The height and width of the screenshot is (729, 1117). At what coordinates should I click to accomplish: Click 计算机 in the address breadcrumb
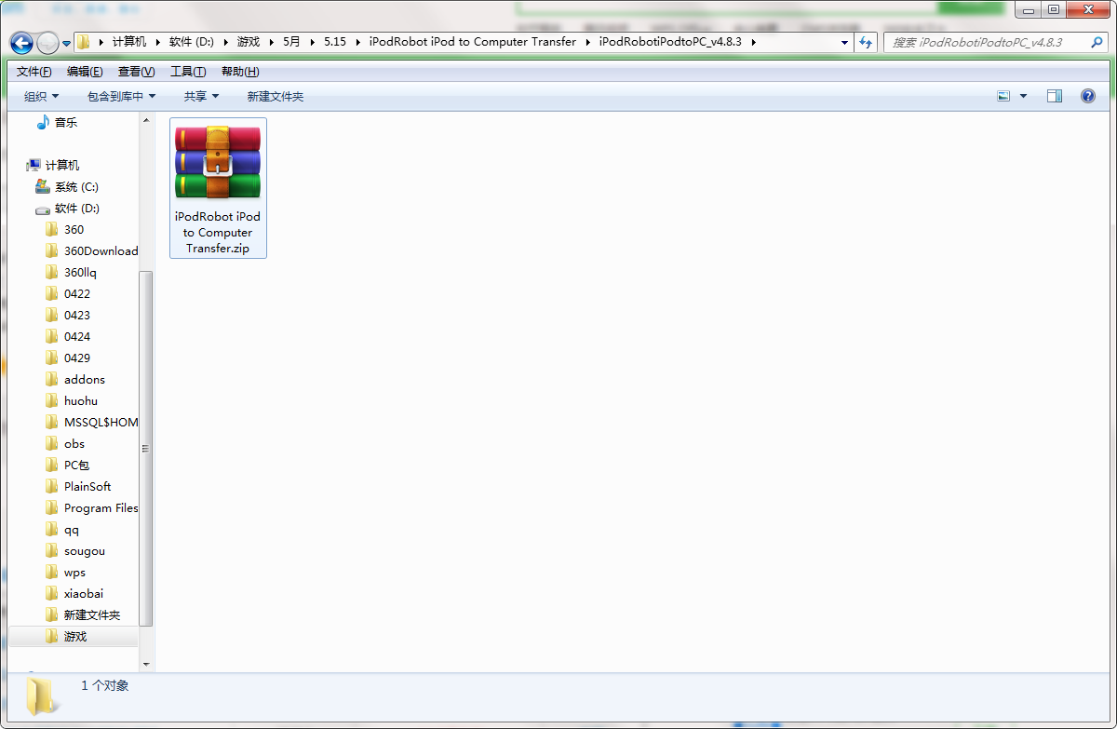129,42
